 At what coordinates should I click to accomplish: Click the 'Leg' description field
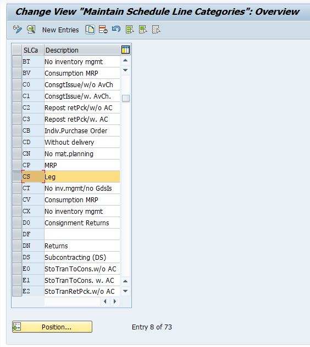82,177
